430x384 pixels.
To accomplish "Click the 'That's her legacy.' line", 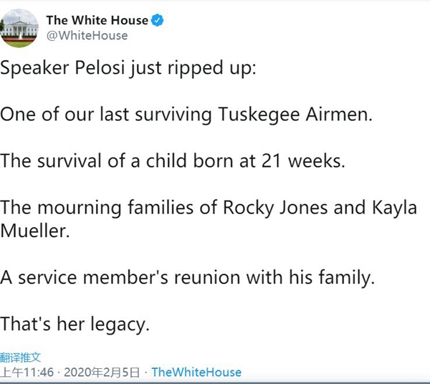I will 75,322.
